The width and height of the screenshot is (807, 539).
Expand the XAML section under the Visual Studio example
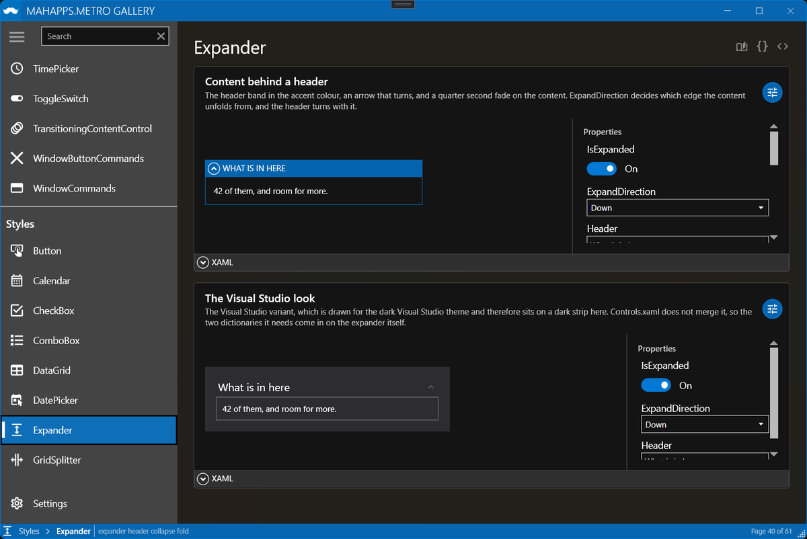coord(491,479)
